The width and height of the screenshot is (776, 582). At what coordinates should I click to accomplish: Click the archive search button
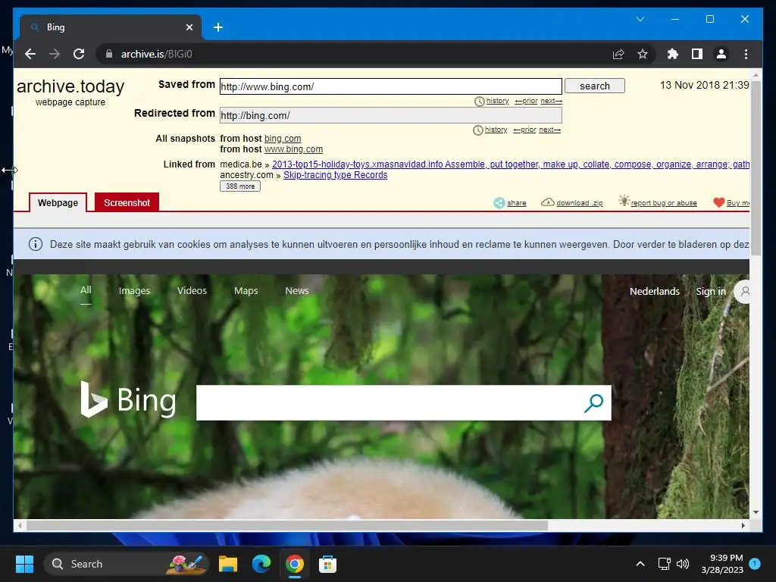click(594, 86)
